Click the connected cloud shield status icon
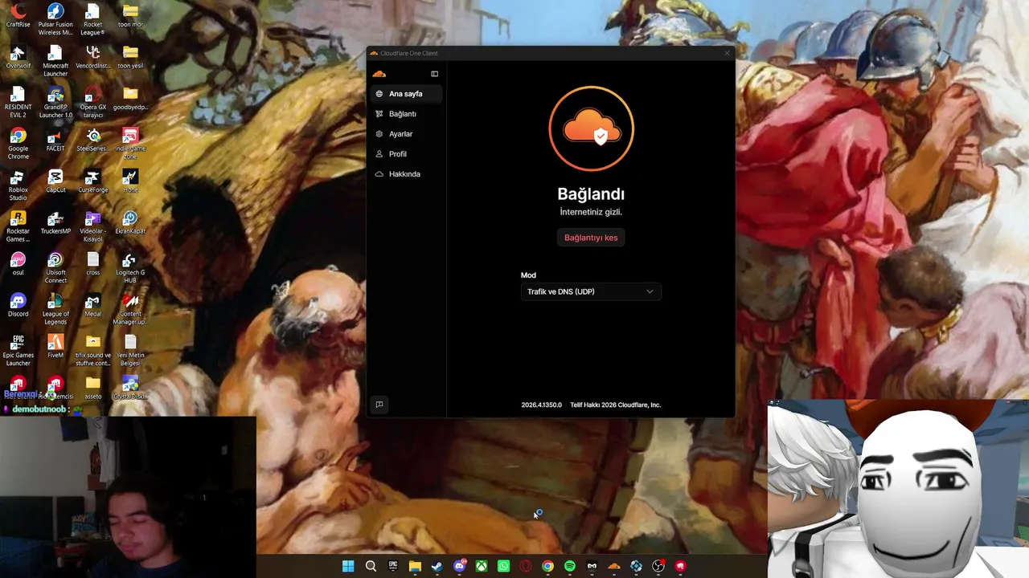 (592, 128)
